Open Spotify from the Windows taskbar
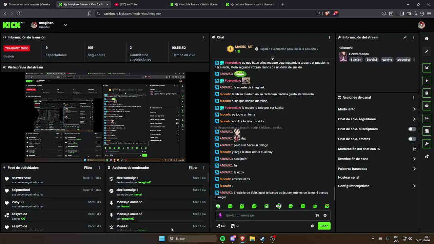434x244 pixels. pyautogui.click(x=222, y=239)
